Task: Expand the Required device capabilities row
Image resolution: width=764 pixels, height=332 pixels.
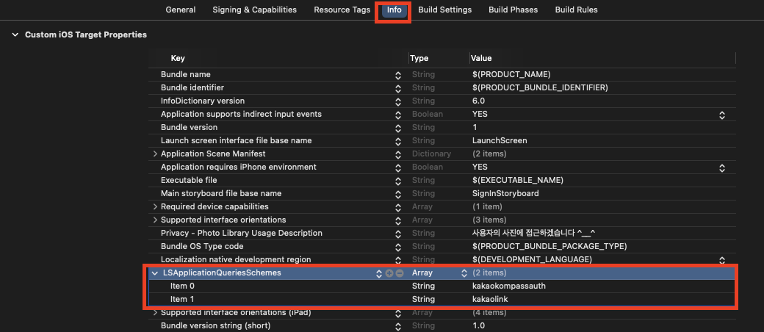Action: 156,206
